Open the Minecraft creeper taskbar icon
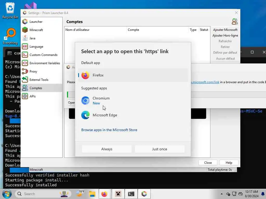The height and width of the screenshot is (199, 266). (x=118, y=194)
